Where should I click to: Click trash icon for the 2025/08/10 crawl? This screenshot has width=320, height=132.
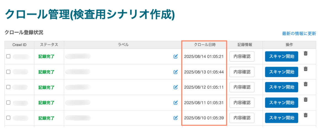pyautogui.click(x=306, y=115)
